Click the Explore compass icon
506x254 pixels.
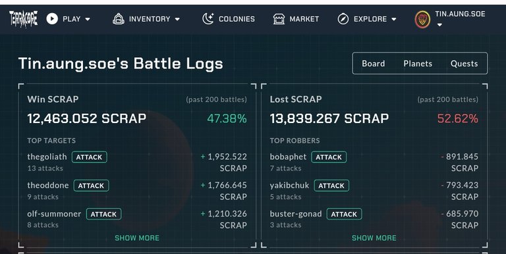tap(343, 19)
